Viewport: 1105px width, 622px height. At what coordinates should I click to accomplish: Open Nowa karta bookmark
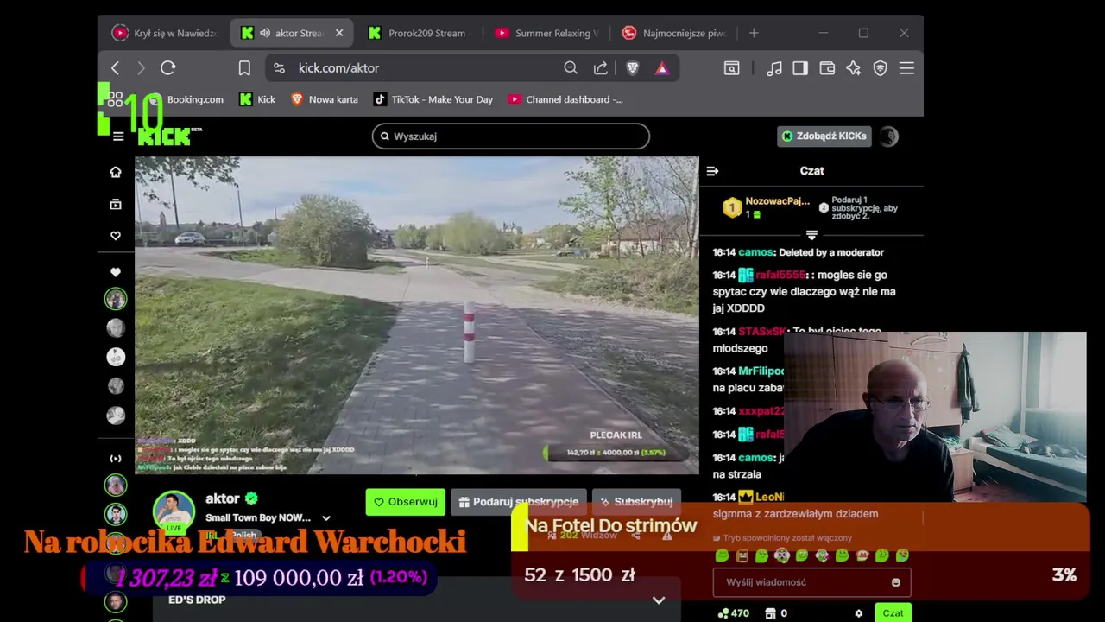[x=325, y=99]
